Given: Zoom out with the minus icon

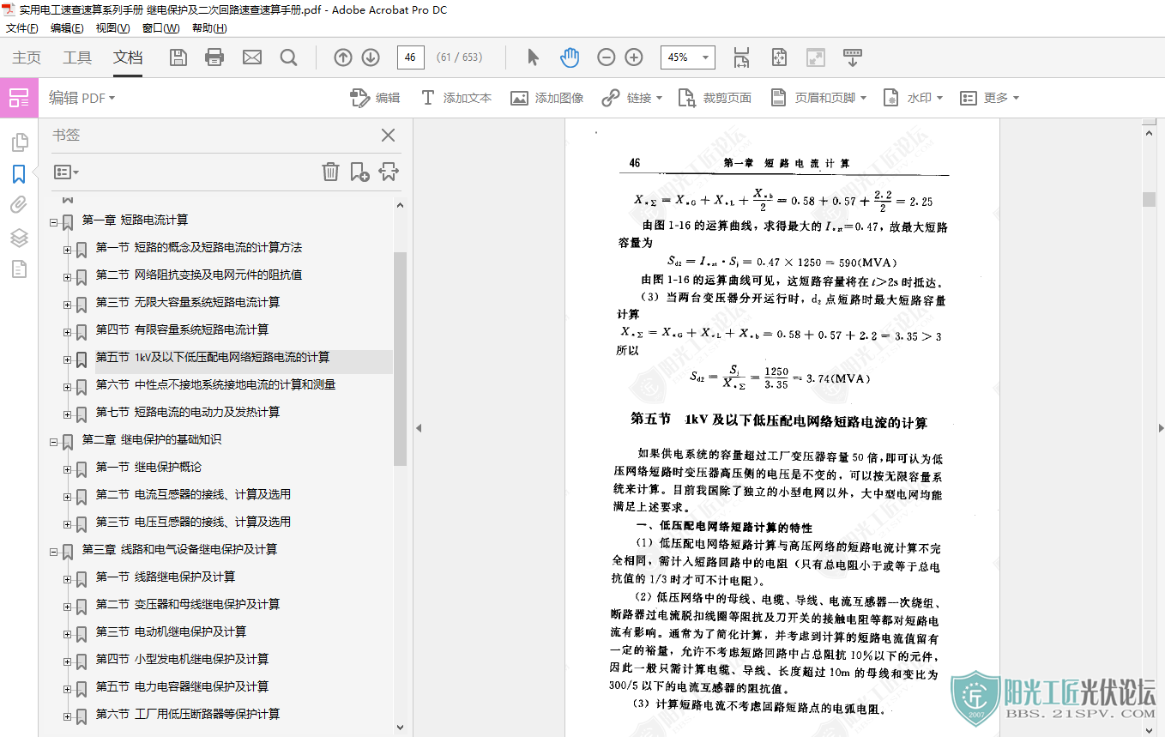Looking at the screenshot, I should coord(607,57).
